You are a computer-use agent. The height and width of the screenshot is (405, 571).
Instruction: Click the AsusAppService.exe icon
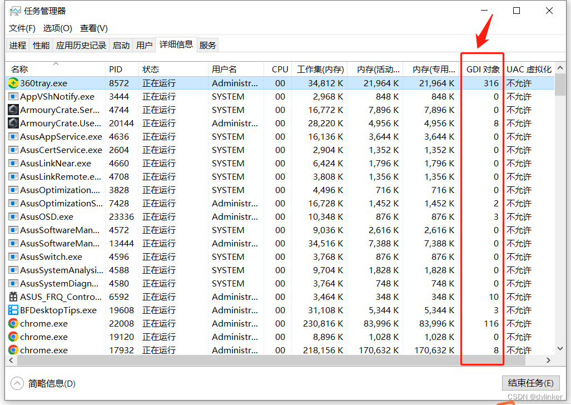pyautogui.click(x=13, y=137)
